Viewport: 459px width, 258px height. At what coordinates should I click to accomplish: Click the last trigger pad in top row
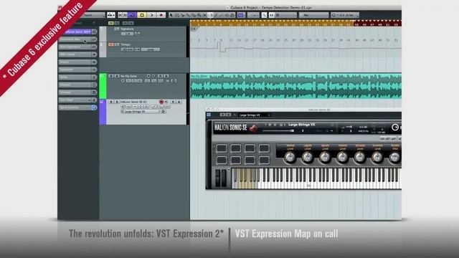pyautogui.click(x=264, y=148)
